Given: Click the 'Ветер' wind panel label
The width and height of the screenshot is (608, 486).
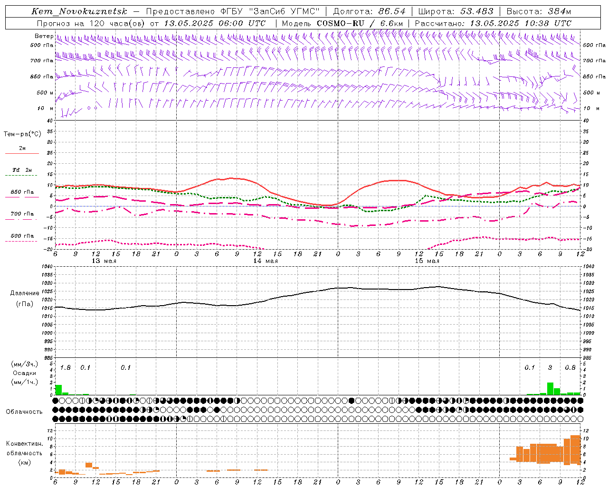Looking at the screenshot, I should 44,36.
